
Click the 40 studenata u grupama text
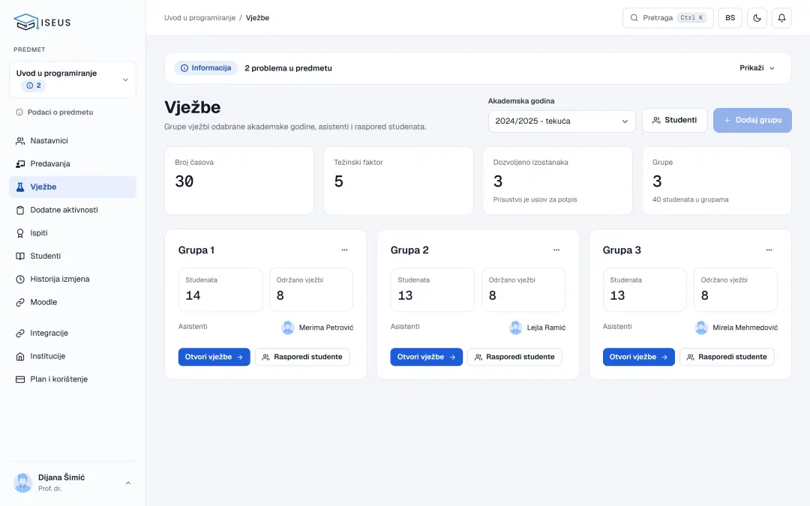point(690,199)
